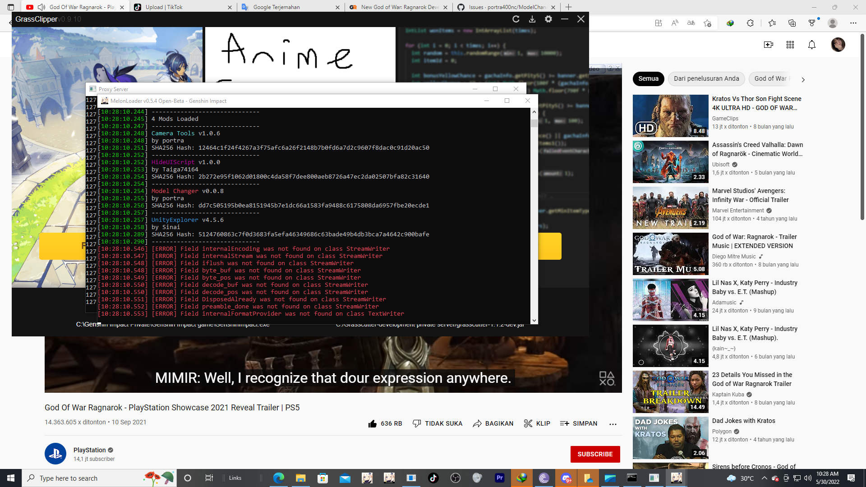Open the PlayStation channel link
The image size is (866, 487).
pyautogui.click(x=90, y=450)
